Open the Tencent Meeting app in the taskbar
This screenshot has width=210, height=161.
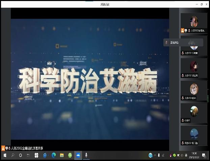[x=78, y=155]
